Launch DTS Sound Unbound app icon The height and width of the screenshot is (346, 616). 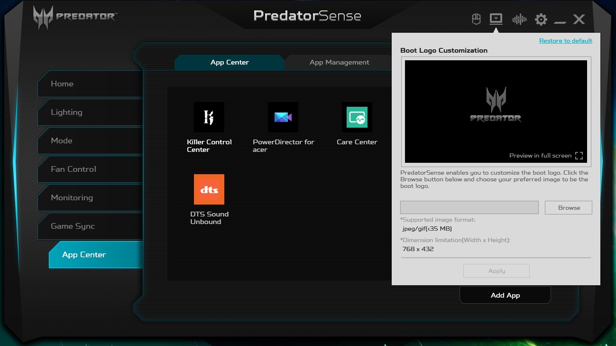(209, 189)
